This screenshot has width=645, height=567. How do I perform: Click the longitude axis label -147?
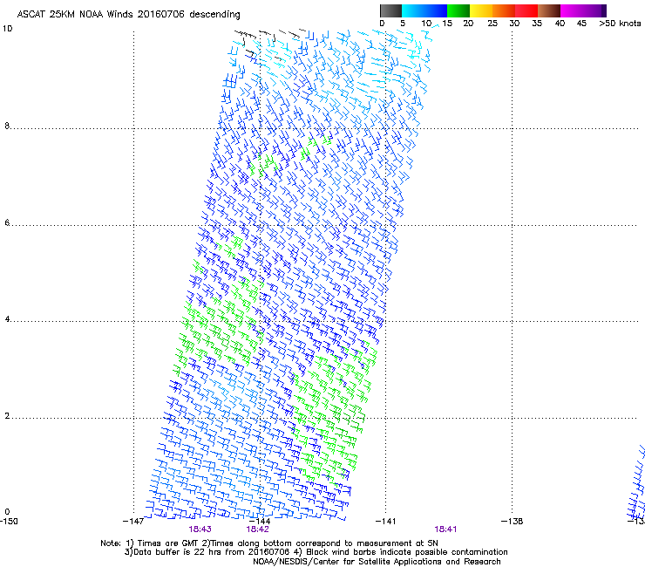[133, 522]
